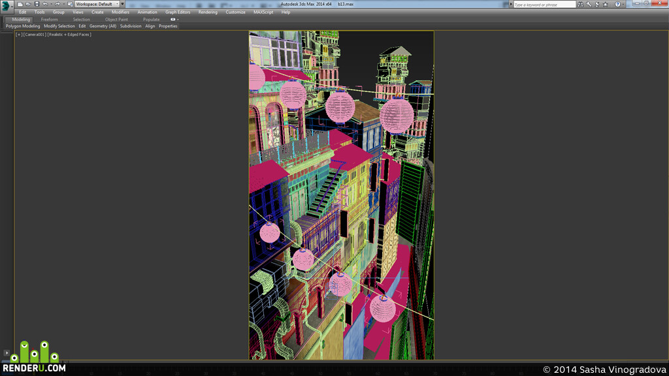The width and height of the screenshot is (669, 376).
Task: Toggle ribbon display with the minimize button
Action: pos(172,19)
